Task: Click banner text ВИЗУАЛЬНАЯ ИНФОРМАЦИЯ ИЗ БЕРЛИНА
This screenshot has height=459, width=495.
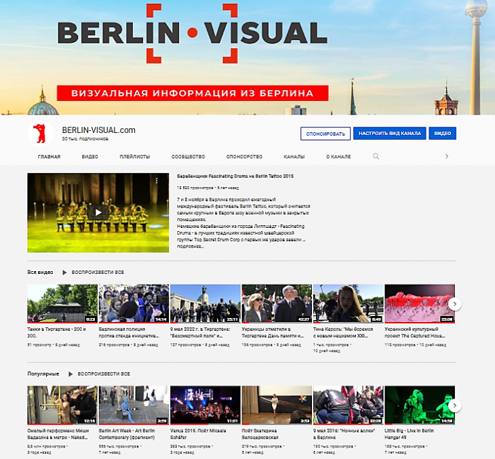Action: (193, 93)
